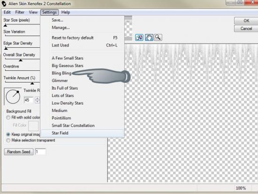This screenshot has height=194, width=258.
Task: Decrease Twinkle Rotation with down stepper arrow
Action: (38, 102)
